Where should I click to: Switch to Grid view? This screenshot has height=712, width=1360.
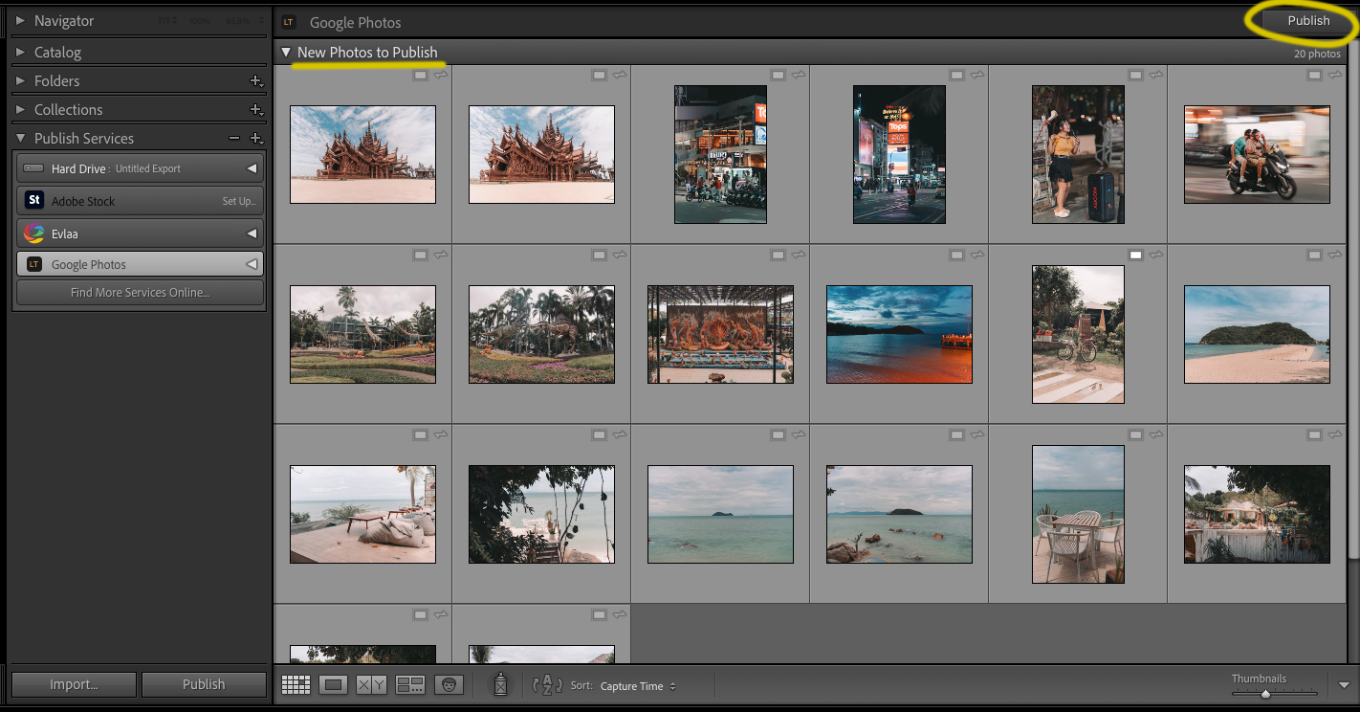296,683
